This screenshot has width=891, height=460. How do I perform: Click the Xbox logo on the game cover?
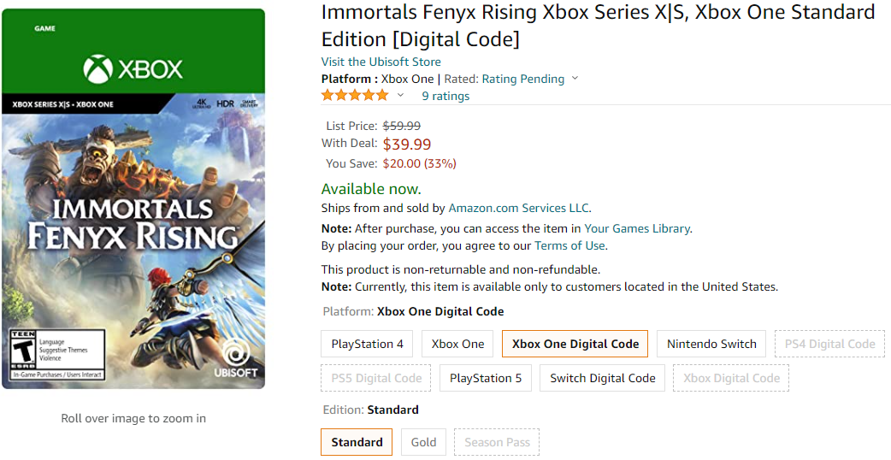[x=133, y=68]
